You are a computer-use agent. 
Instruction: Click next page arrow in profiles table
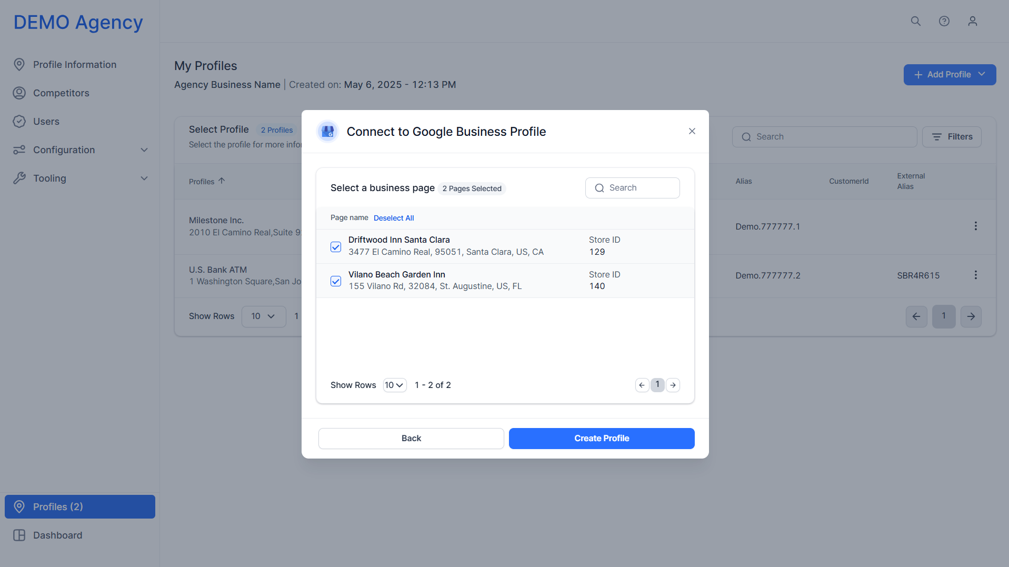tap(971, 316)
